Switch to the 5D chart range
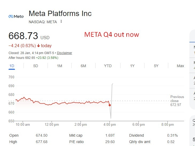This screenshot has width=195, height=146. (x=36, y=66)
